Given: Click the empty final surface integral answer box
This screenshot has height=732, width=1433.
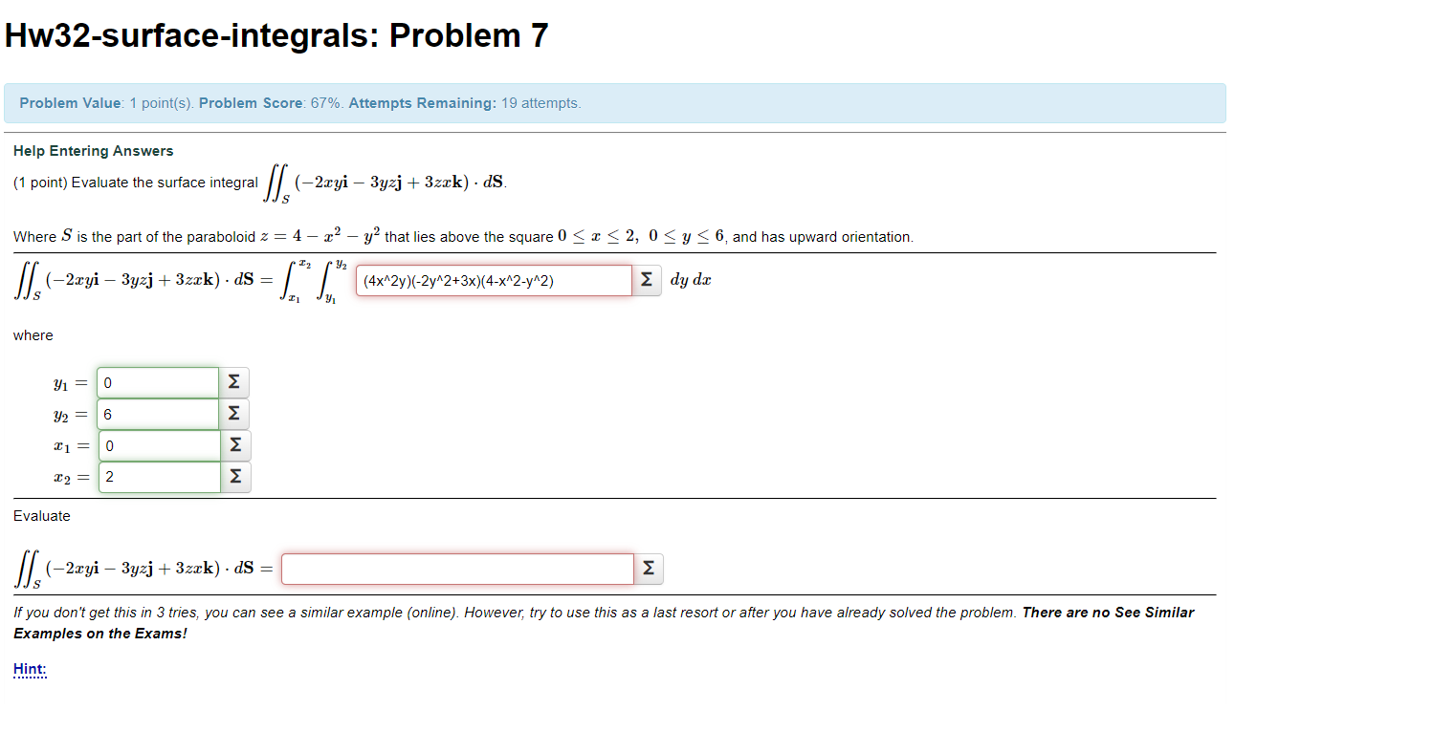Looking at the screenshot, I should pyautogui.click(x=454, y=568).
